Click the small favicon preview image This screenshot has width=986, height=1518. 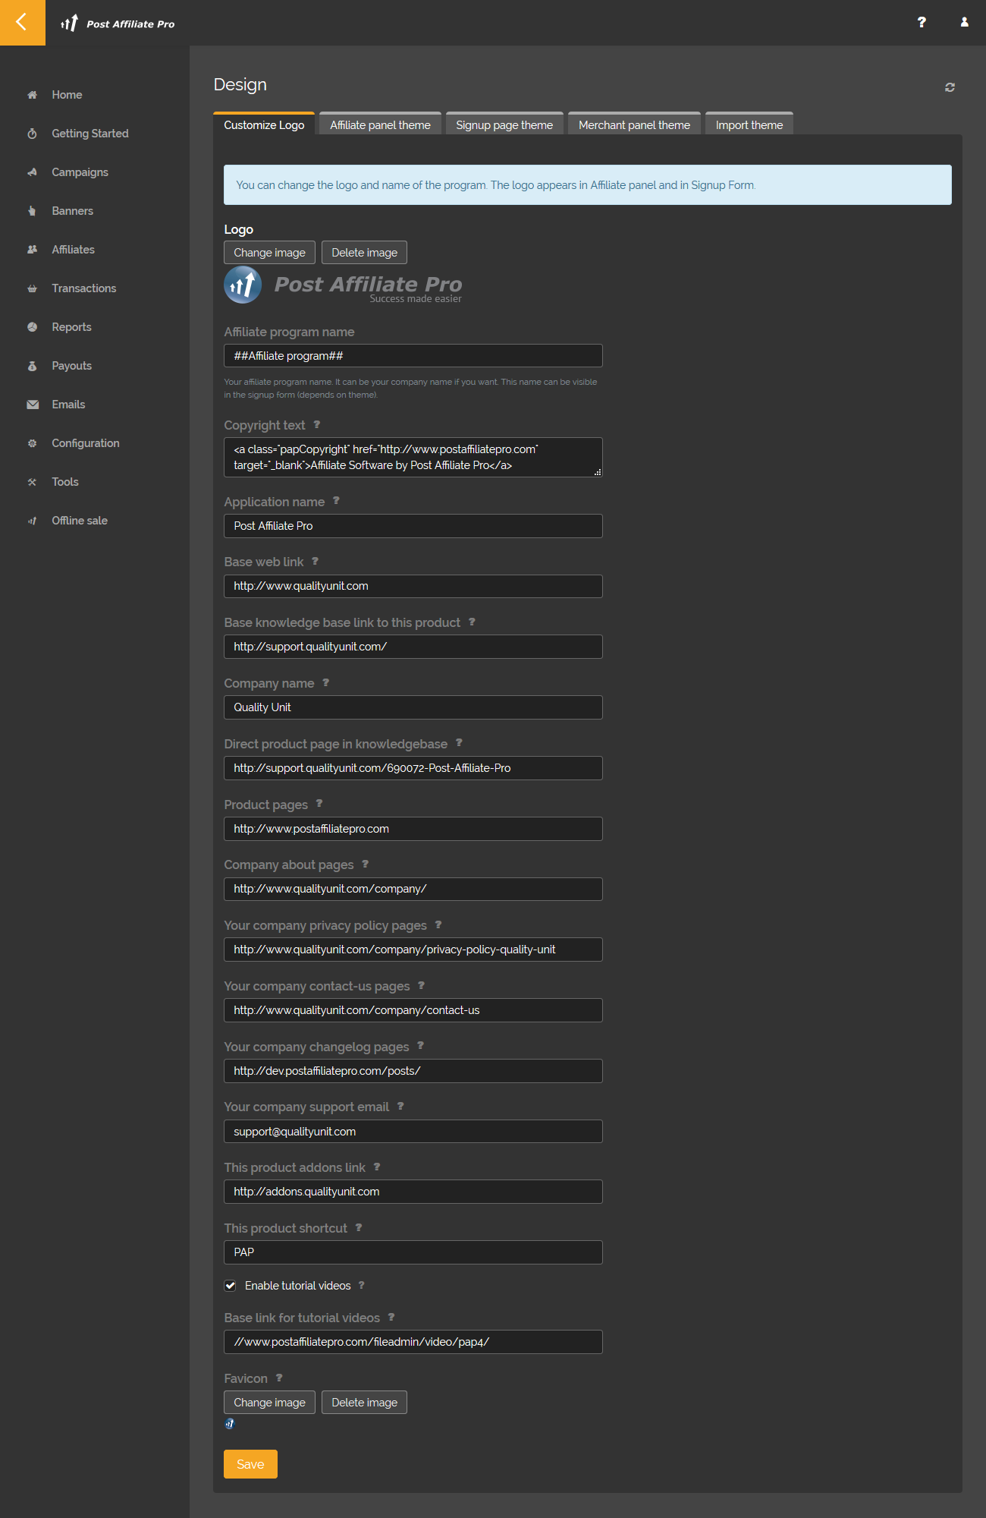click(x=230, y=1424)
